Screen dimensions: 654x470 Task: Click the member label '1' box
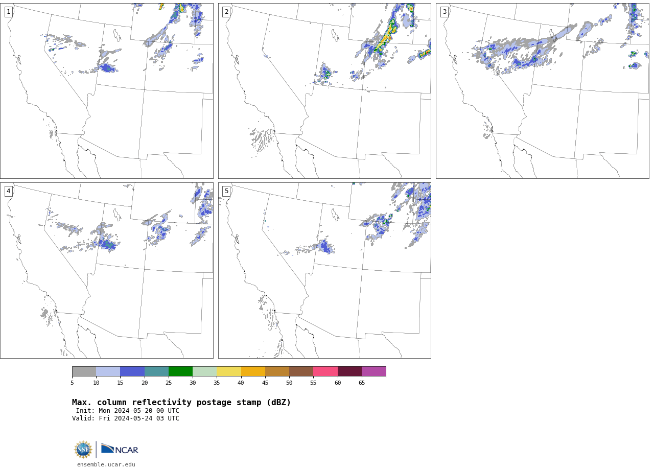point(9,12)
